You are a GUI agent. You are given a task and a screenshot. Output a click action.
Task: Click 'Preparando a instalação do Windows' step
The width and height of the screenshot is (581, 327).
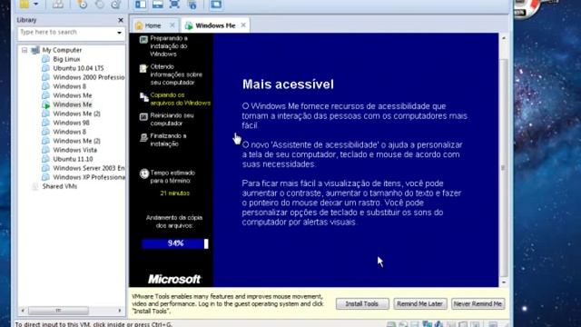pos(169,46)
